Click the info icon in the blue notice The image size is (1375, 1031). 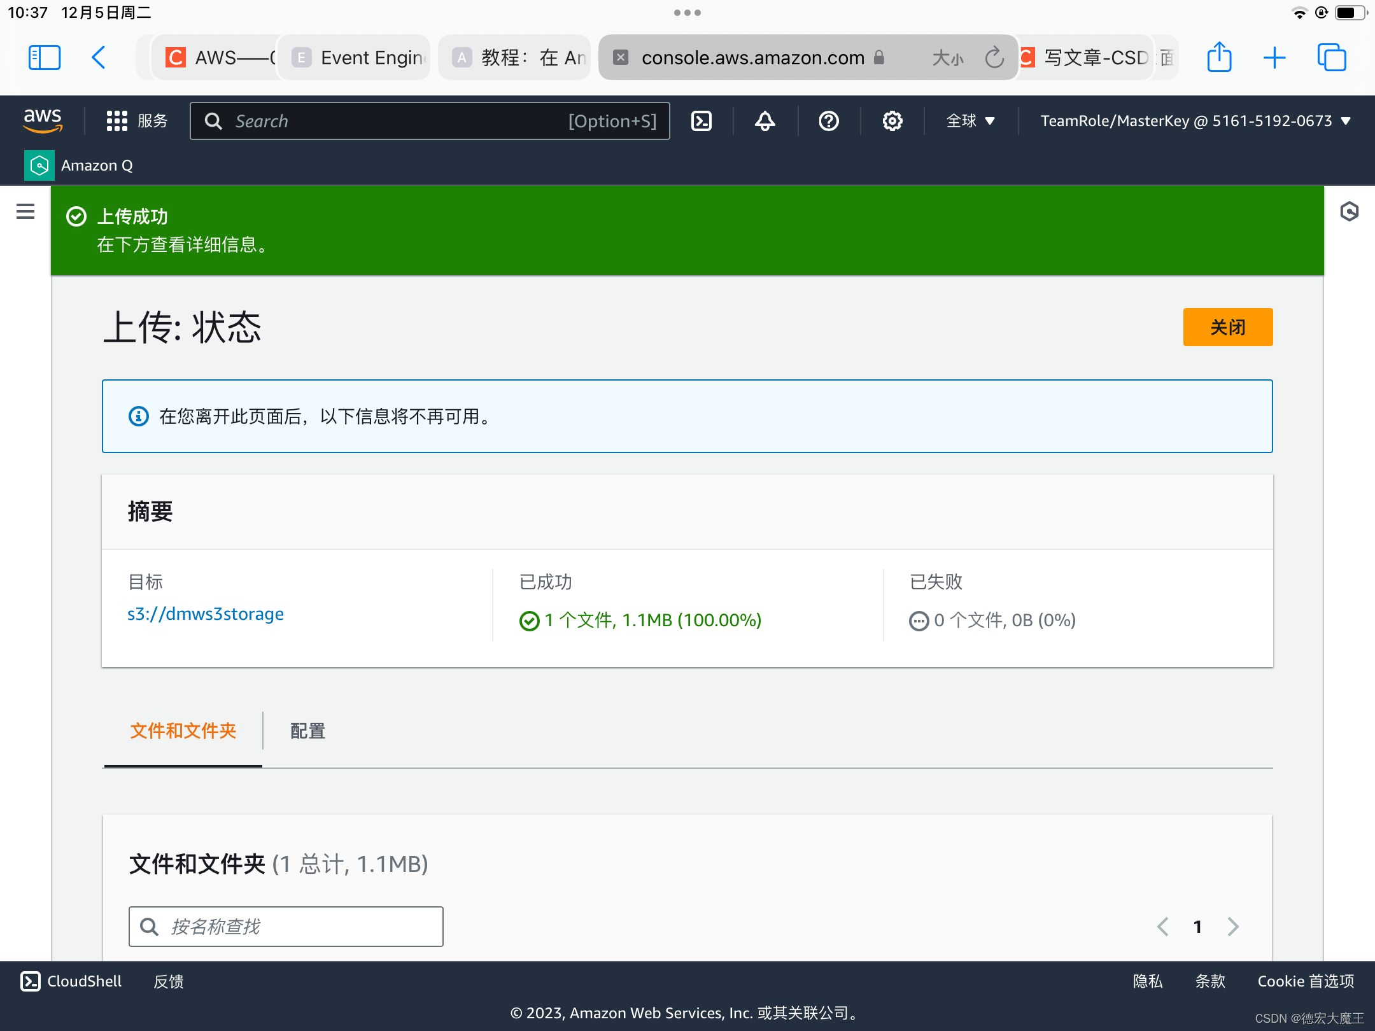click(138, 416)
